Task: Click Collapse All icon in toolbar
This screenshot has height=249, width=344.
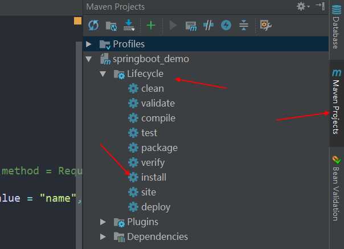Action: tap(244, 25)
